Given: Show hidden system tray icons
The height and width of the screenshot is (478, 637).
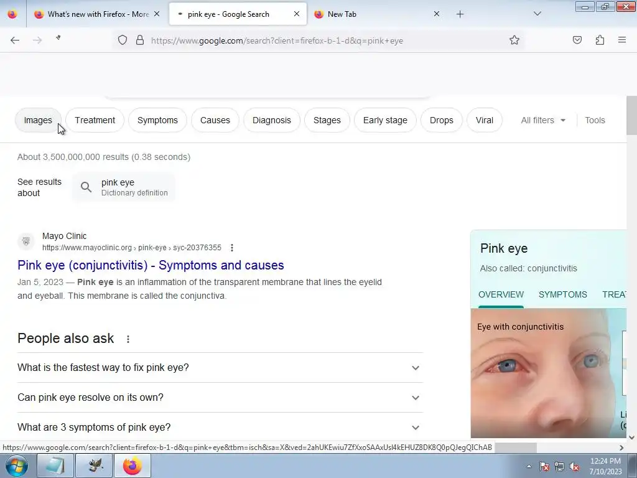Looking at the screenshot, I should coord(529,466).
